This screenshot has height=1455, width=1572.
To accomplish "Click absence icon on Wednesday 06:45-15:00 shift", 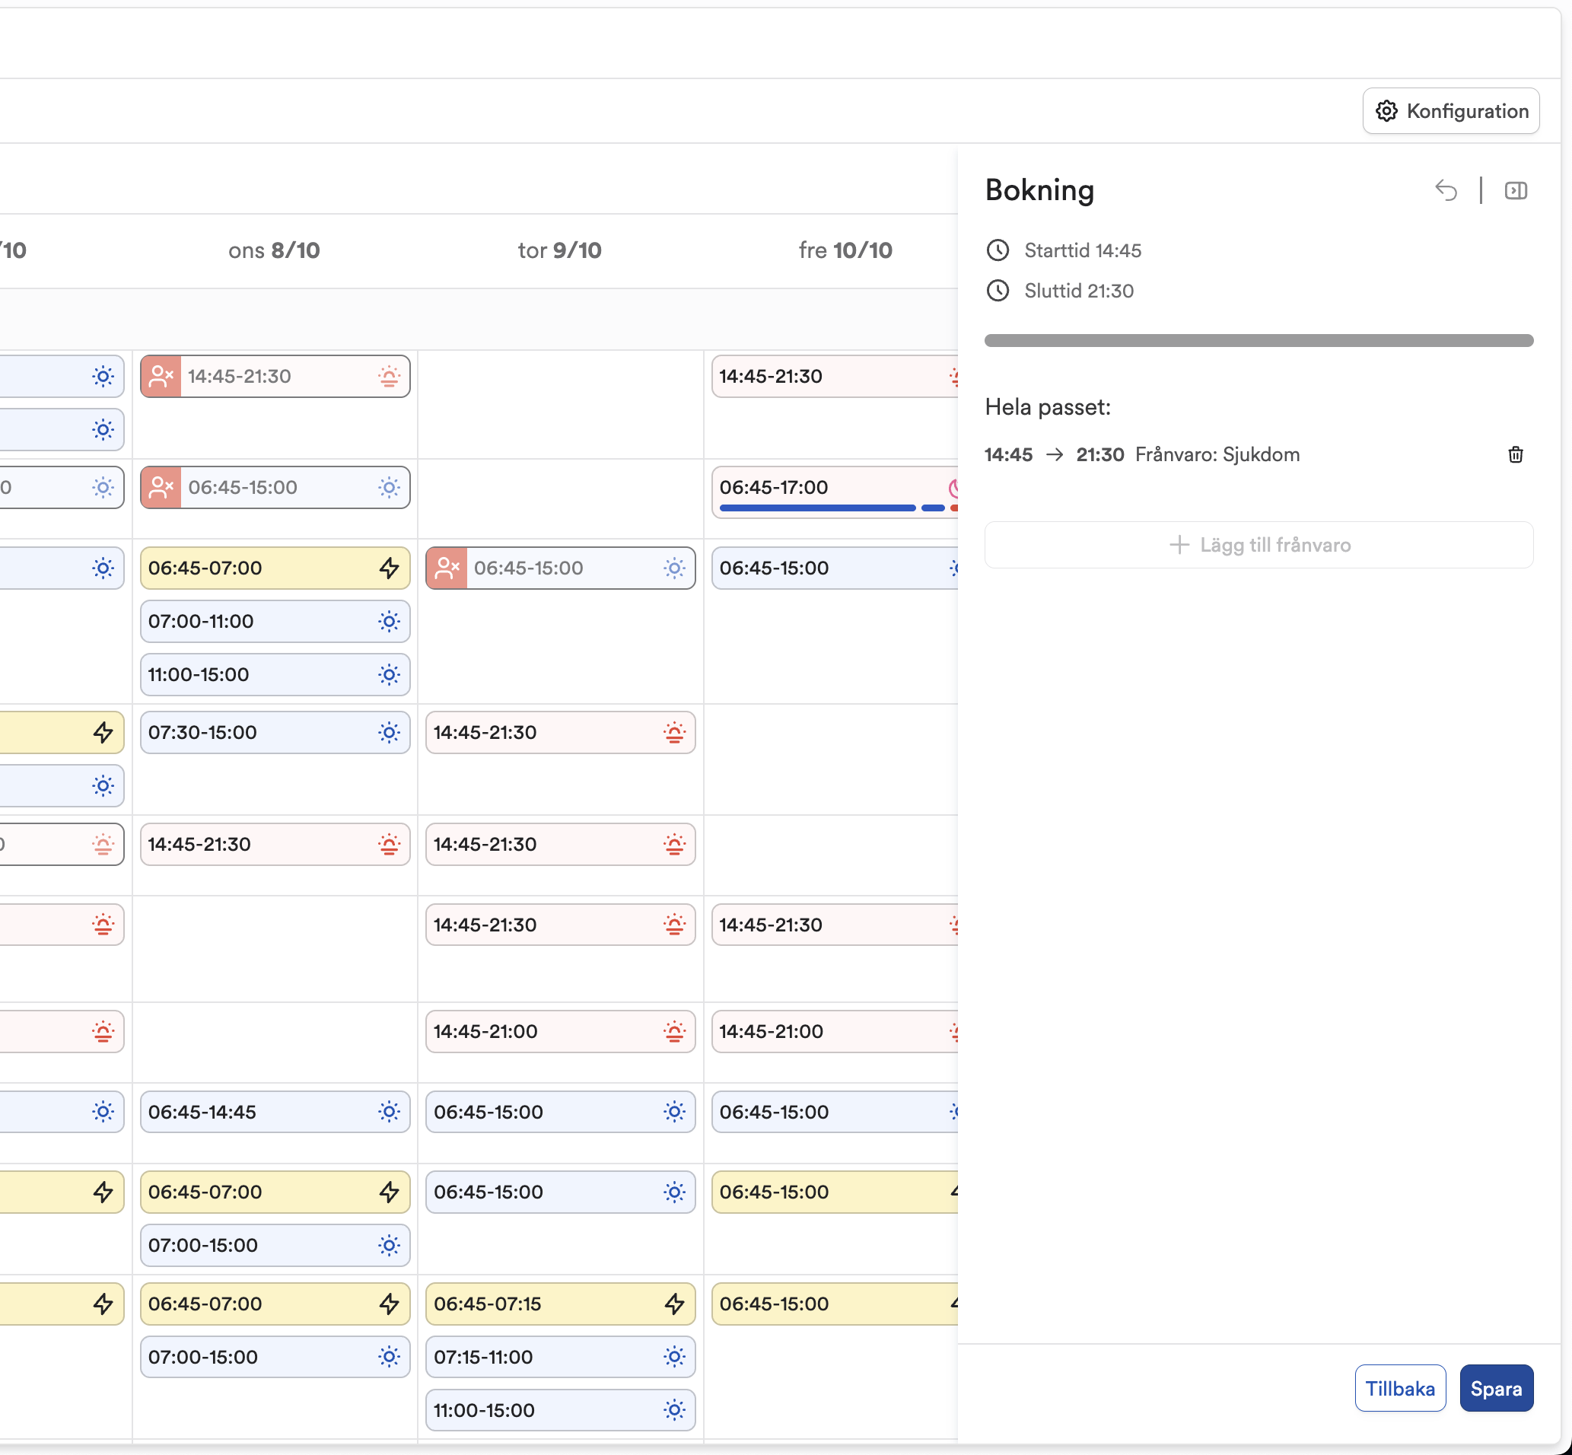I will 161,487.
